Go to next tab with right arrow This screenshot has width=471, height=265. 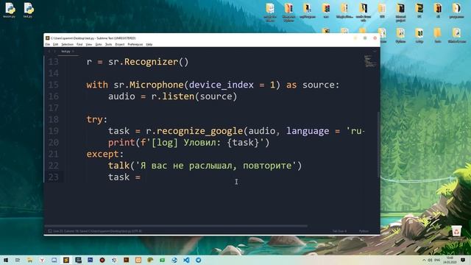(x=54, y=52)
